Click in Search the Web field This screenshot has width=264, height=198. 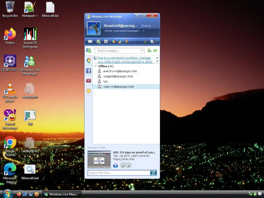click(119, 173)
